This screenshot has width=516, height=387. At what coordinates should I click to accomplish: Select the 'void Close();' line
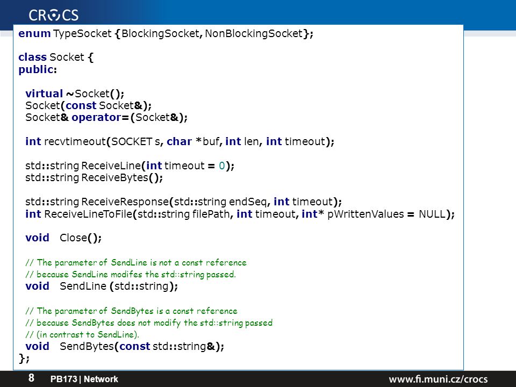click(63, 238)
